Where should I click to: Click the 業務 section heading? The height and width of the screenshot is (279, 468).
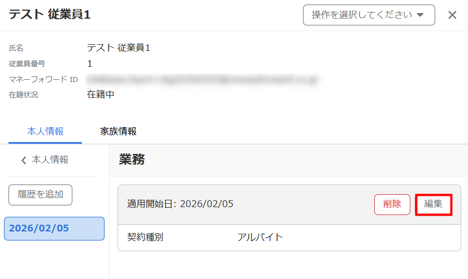(x=132, y=160)
